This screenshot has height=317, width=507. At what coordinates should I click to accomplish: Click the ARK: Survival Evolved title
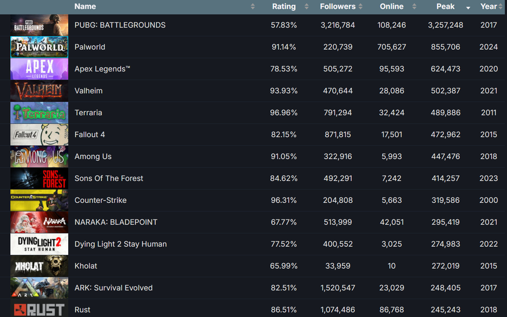click(114, 288)
